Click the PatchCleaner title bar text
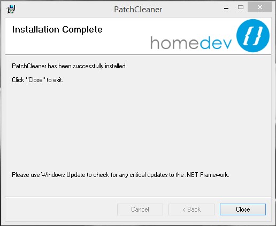 (138, 10)
